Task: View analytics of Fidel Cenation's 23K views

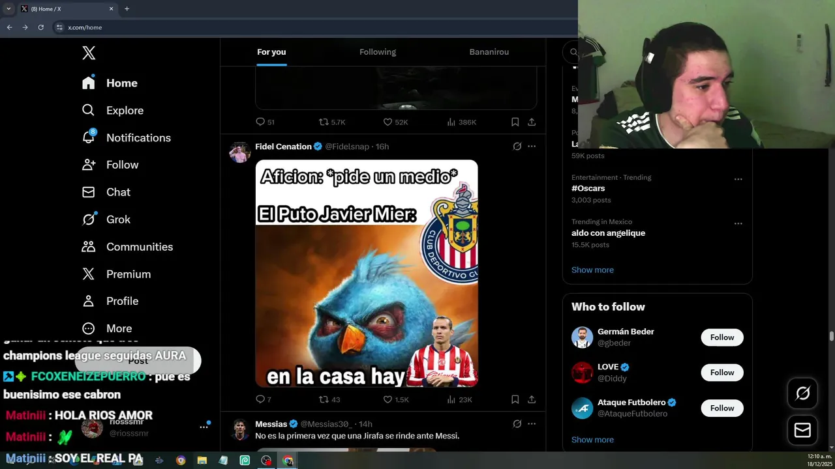Action: point(459,399)
